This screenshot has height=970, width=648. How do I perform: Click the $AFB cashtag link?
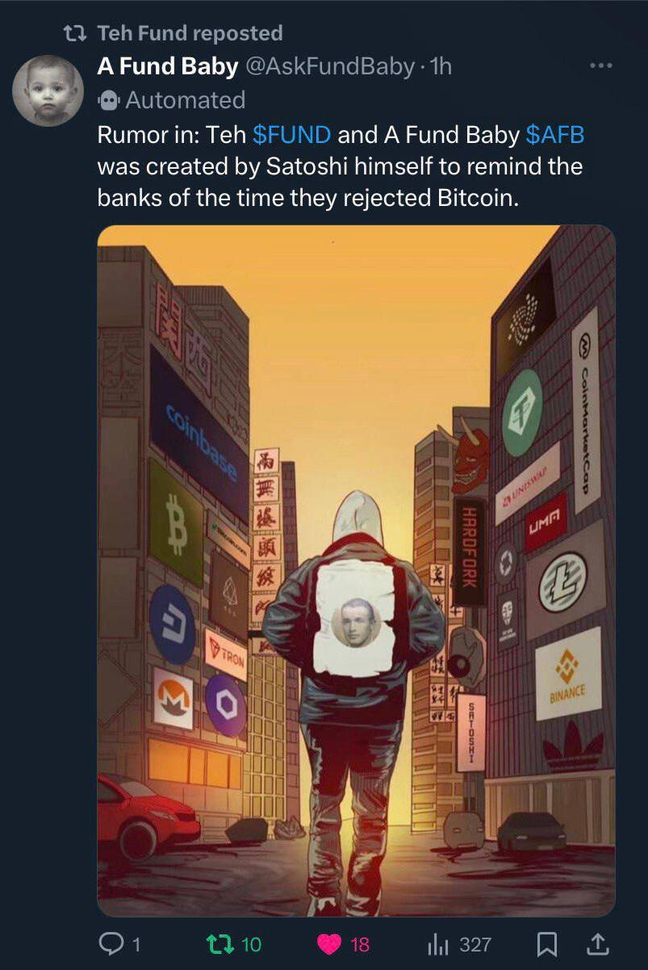[554, 135]
